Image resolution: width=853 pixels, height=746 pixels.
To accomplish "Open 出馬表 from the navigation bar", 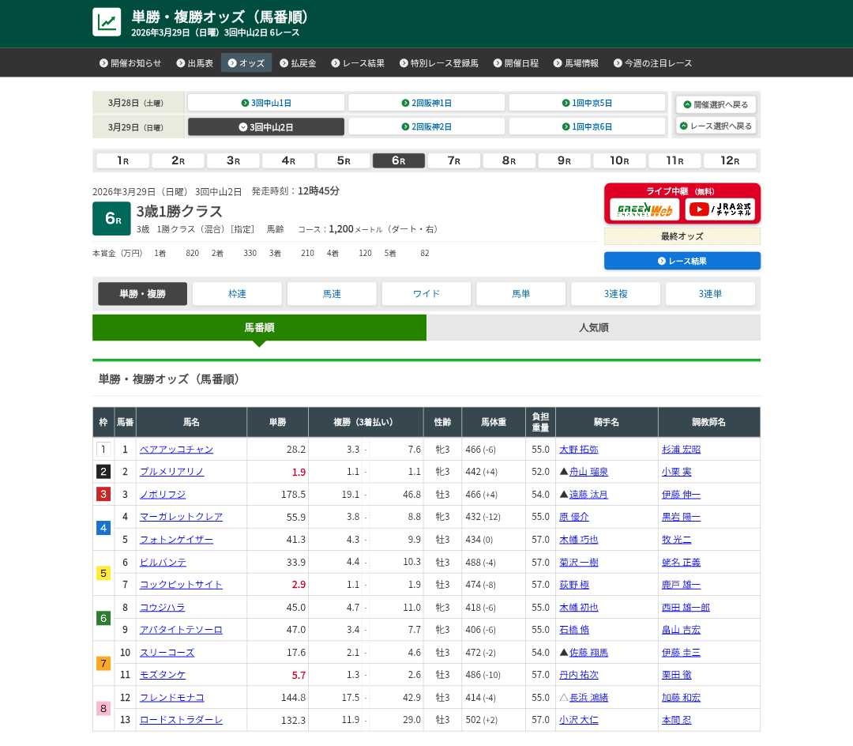I will tap(194, 63).
